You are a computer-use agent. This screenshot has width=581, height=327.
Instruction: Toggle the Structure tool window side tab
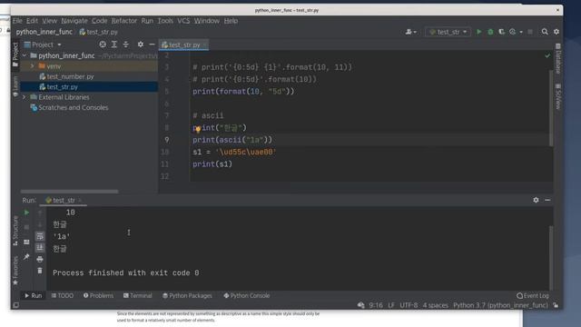tap(15, 231)
